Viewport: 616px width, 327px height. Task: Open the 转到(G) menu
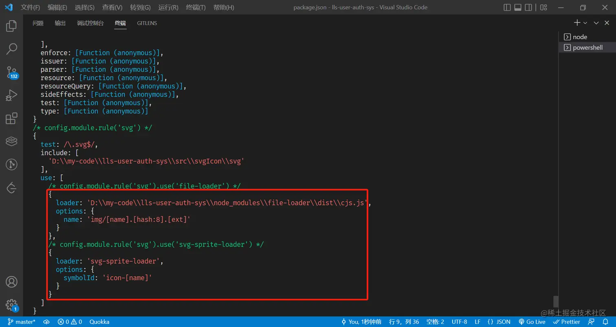coord(140,7)
